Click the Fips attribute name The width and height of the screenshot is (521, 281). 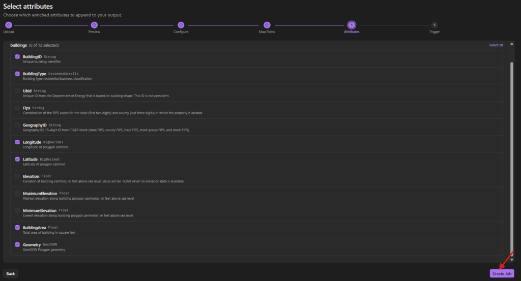pyautogui.click(x=26, y=108)
